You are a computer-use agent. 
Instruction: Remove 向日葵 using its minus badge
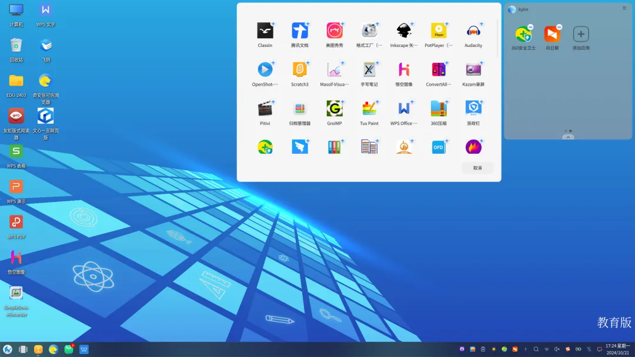coord(559,27)
